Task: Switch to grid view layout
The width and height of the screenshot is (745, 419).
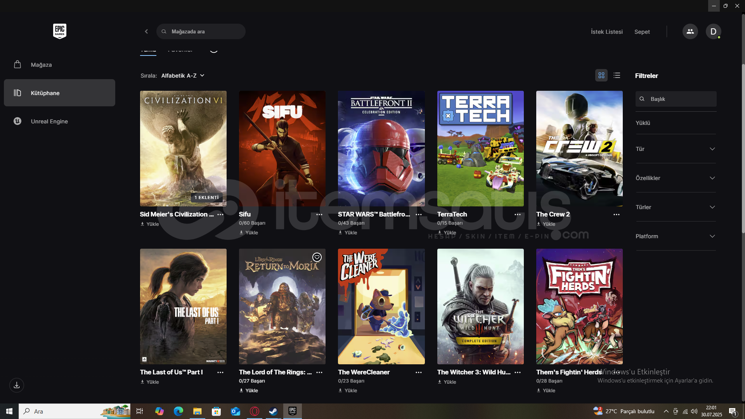Action: (601, 75)
